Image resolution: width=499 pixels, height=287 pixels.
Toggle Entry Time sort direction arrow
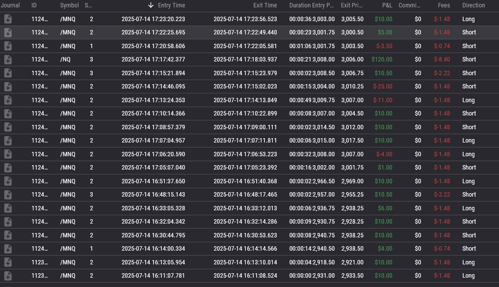(x=151, y=5)
